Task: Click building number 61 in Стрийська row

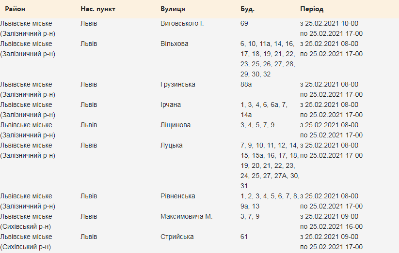Action: [x=244, y=237]
